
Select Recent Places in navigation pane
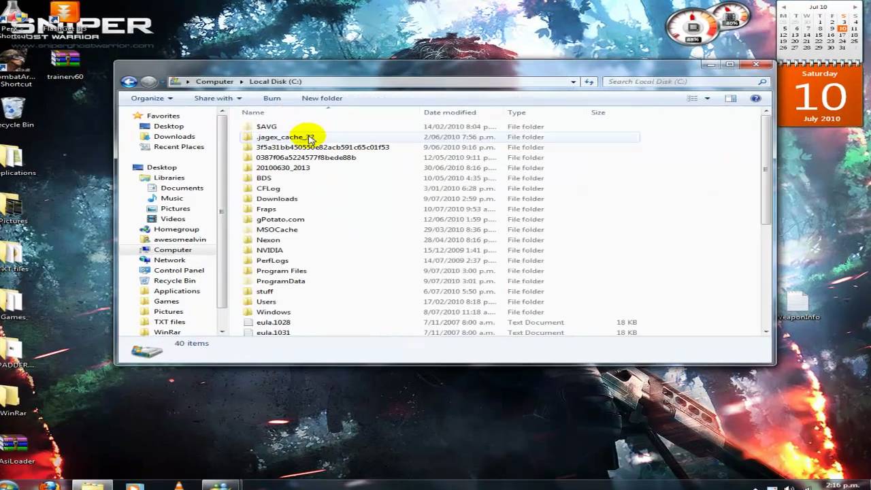point(178,146)
